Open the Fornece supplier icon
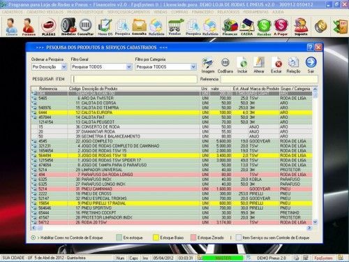The width and height of the screenshot is (349, 262). coord(29,27)
